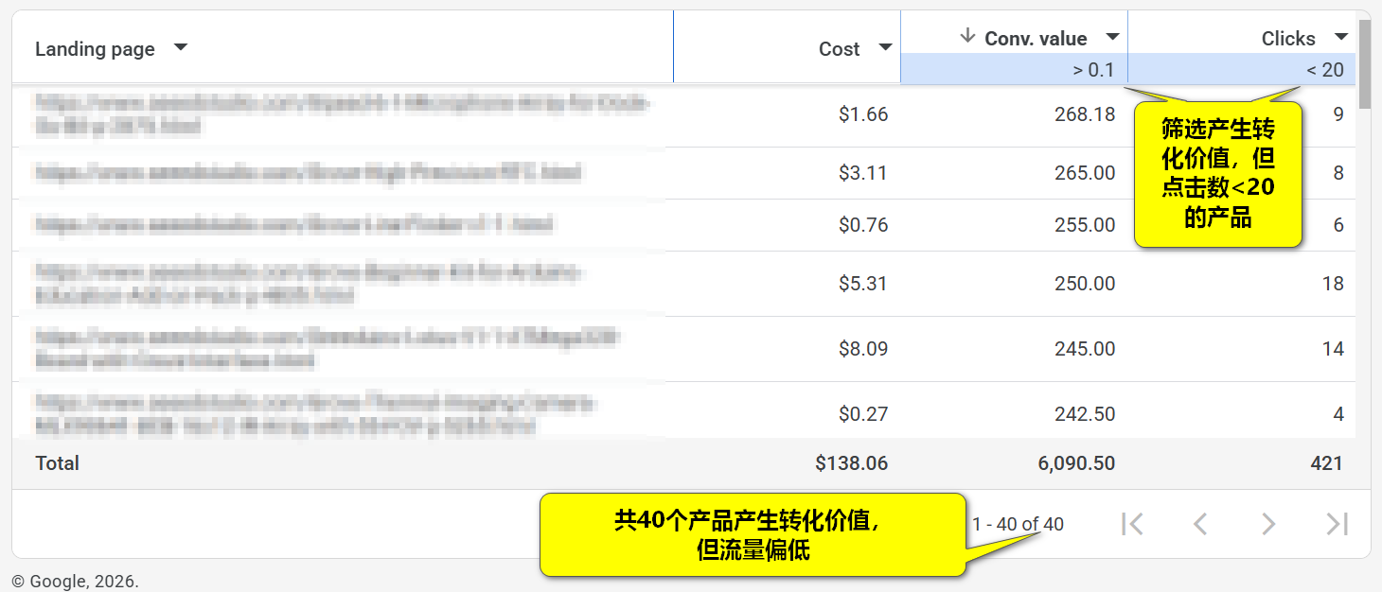The width and height of the screenshot is (1382, 592).
Task: Select cost cell $0.27
Action: pyautogui.click(x=863, y=414)
